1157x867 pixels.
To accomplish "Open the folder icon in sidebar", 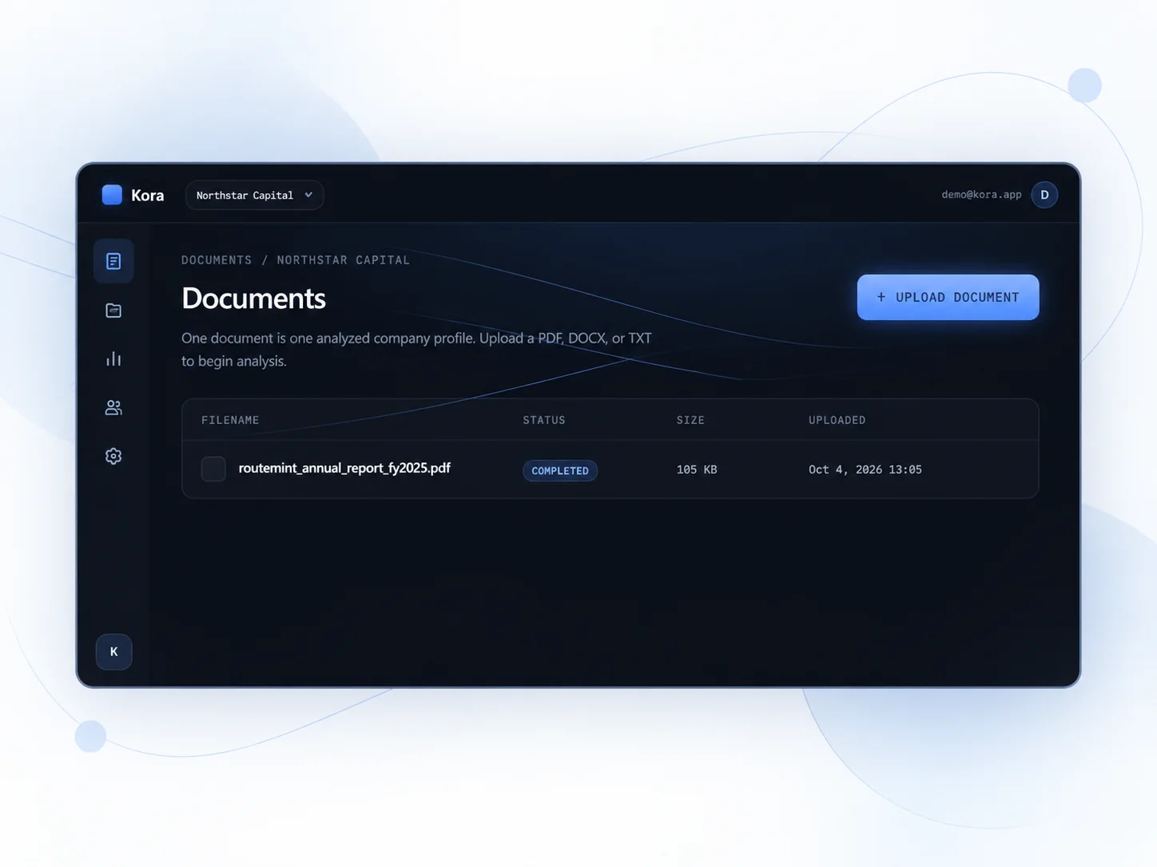I will click(113, 311).
